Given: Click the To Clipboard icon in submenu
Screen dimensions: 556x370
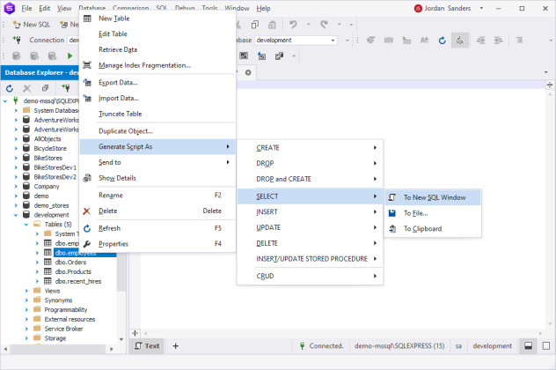Looking at the screenshot, I should pyautogui.click(x=392, y=229).
